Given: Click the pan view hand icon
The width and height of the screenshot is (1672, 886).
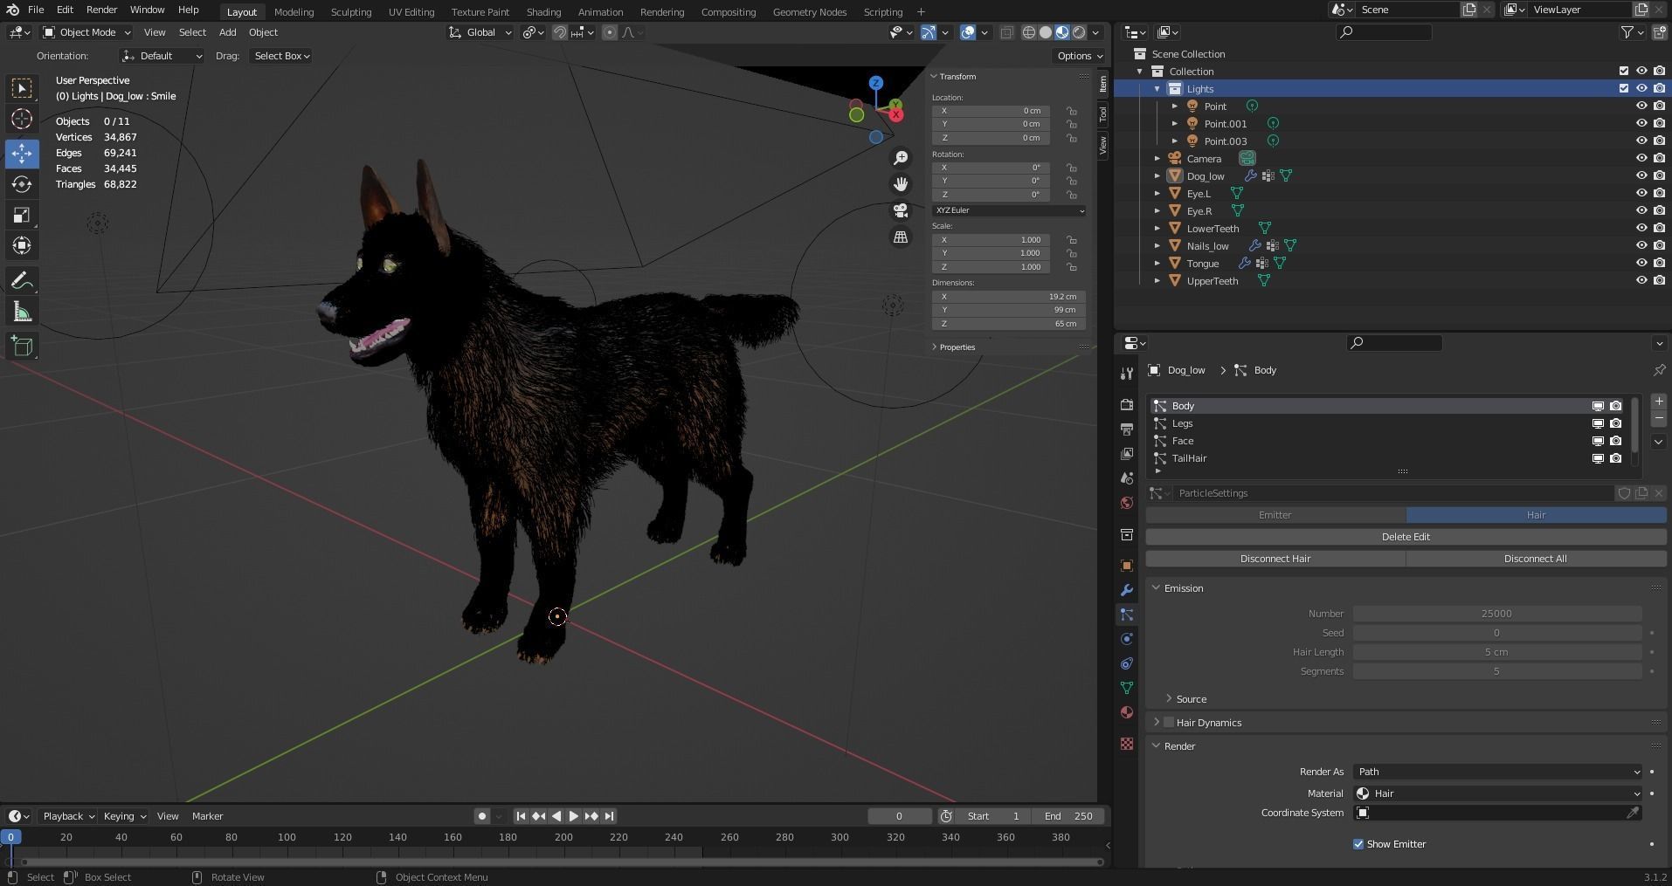Looking at the screenshot, I should tap(901, 184).
